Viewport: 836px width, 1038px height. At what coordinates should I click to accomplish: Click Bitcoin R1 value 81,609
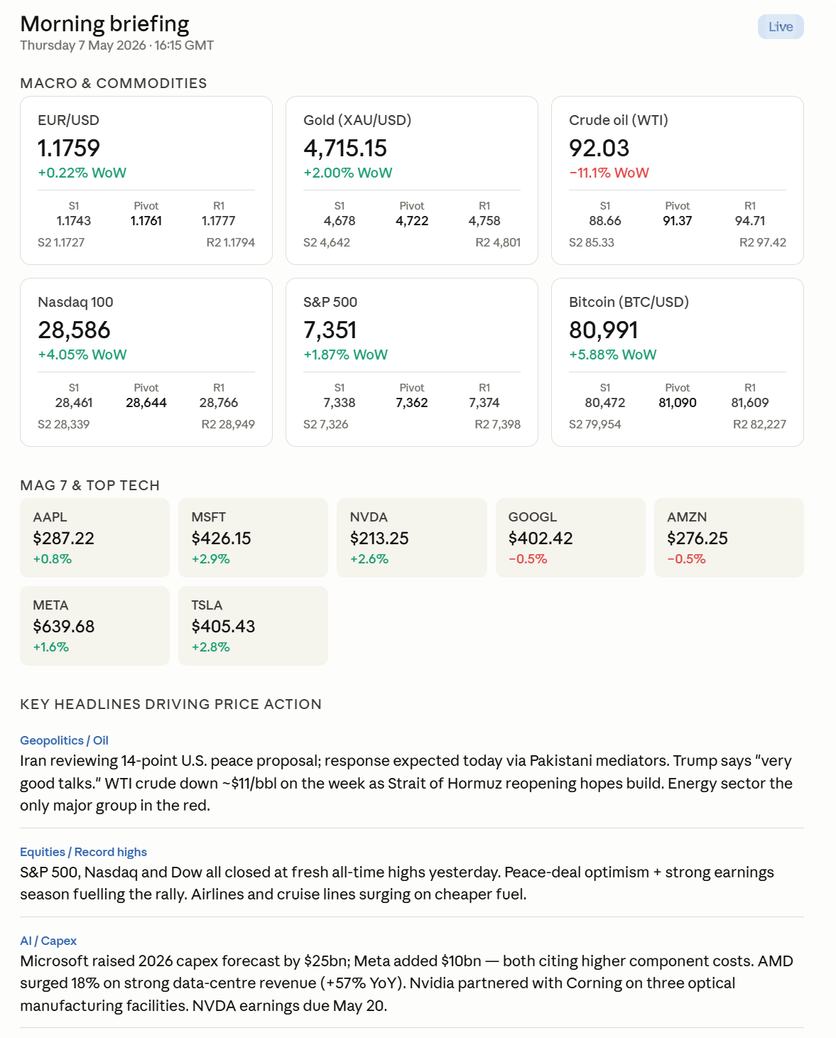750,403
